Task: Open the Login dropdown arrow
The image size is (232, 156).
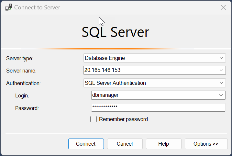Action: [221, 95]
